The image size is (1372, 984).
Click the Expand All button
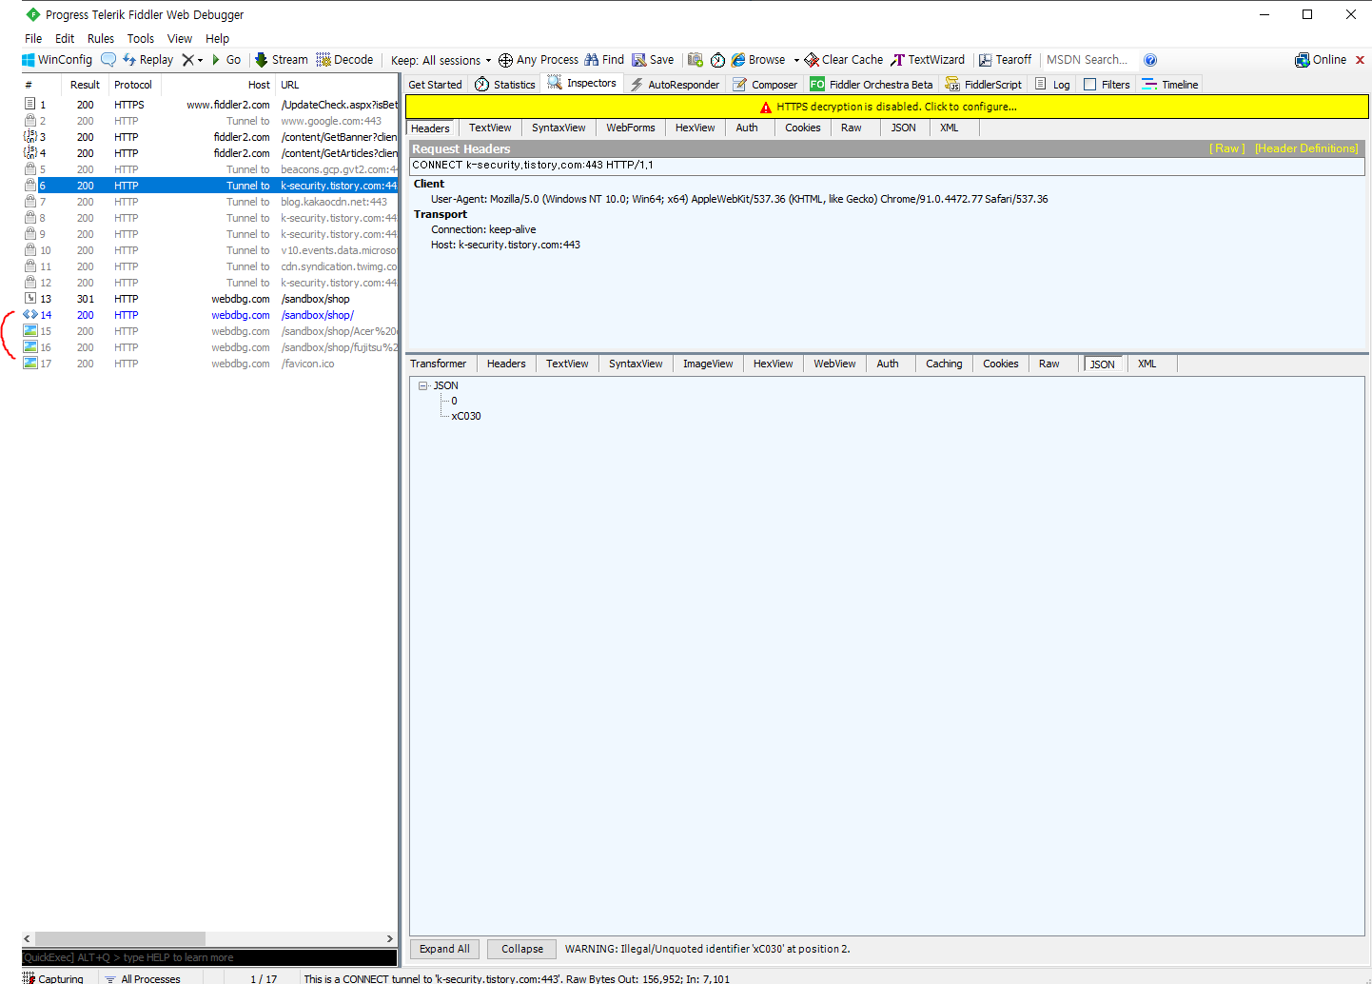(x=444, y=949)
